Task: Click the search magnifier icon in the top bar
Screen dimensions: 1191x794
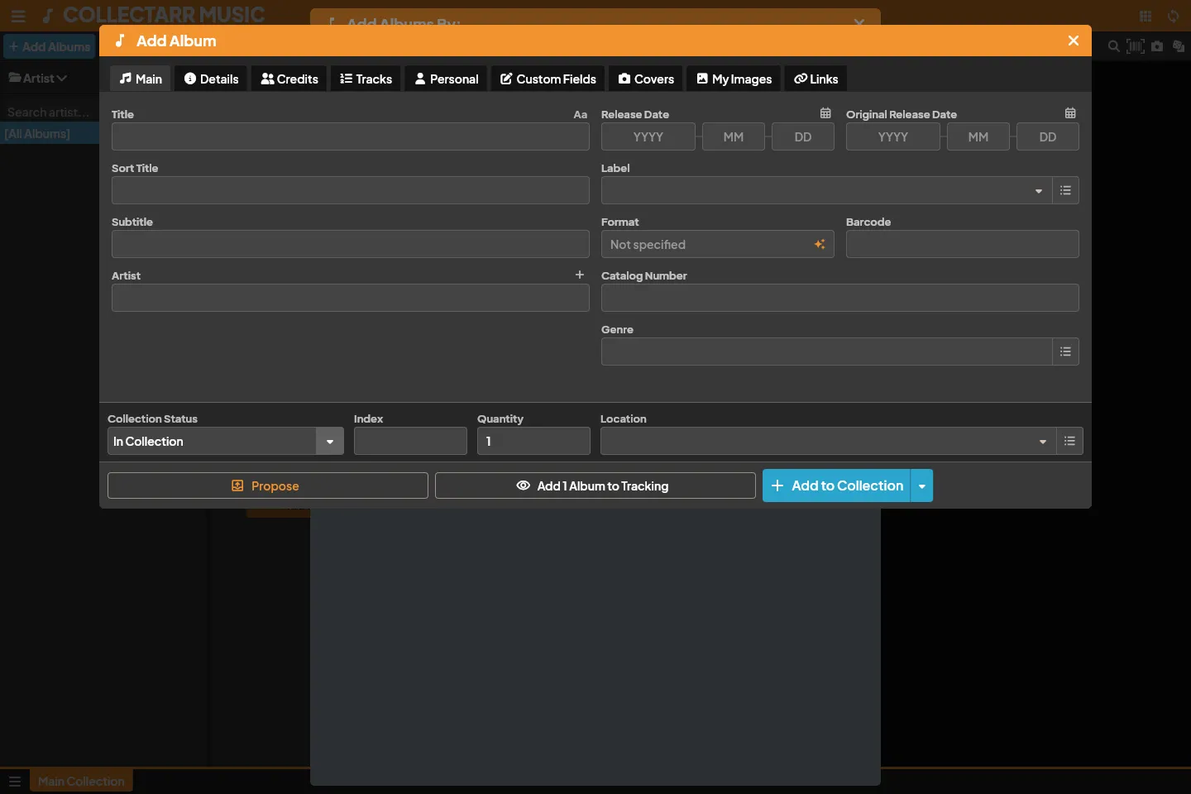Action: [1114, 46]
